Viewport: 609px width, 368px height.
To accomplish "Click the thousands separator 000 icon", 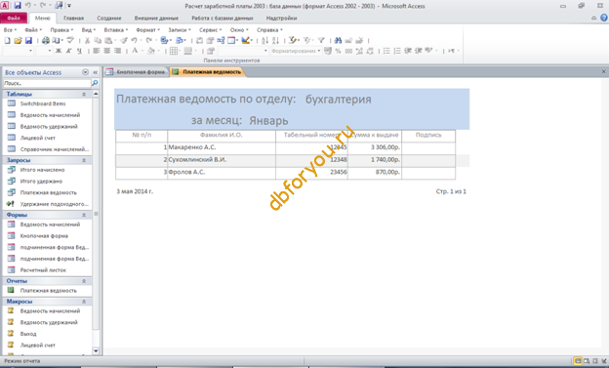I will click(x=348, y=51).
